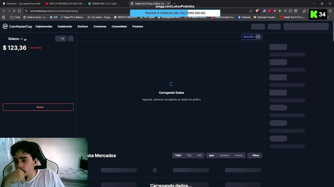Go back with the browser back arrow

coord(4,11)
